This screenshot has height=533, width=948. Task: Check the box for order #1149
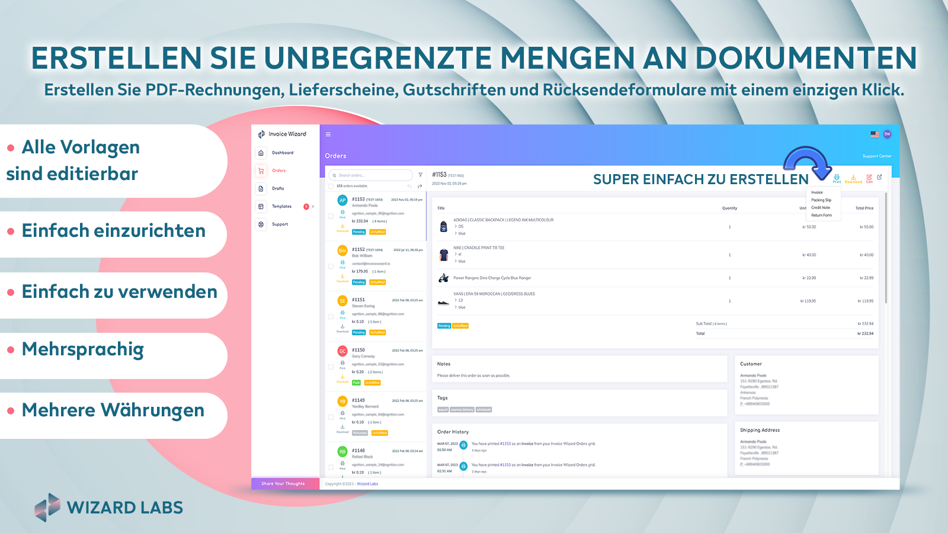pos(331,418)
